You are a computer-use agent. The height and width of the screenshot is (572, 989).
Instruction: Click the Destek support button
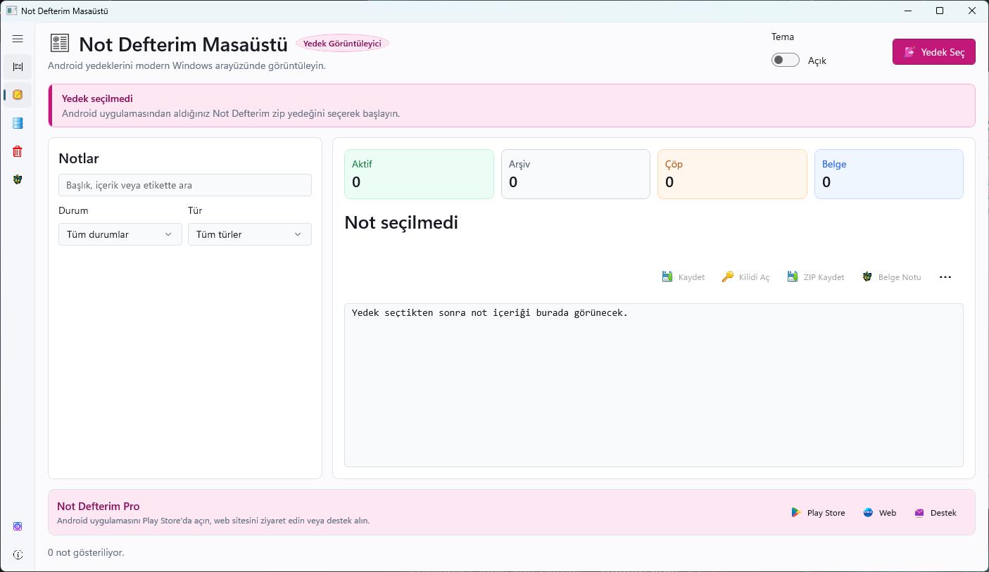pos(936,513)
